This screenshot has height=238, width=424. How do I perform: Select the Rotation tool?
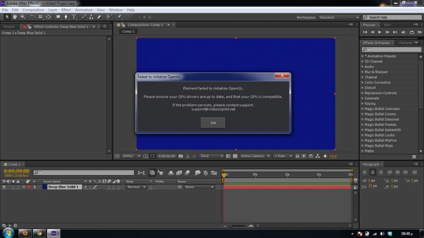click(x=32, y=17)
